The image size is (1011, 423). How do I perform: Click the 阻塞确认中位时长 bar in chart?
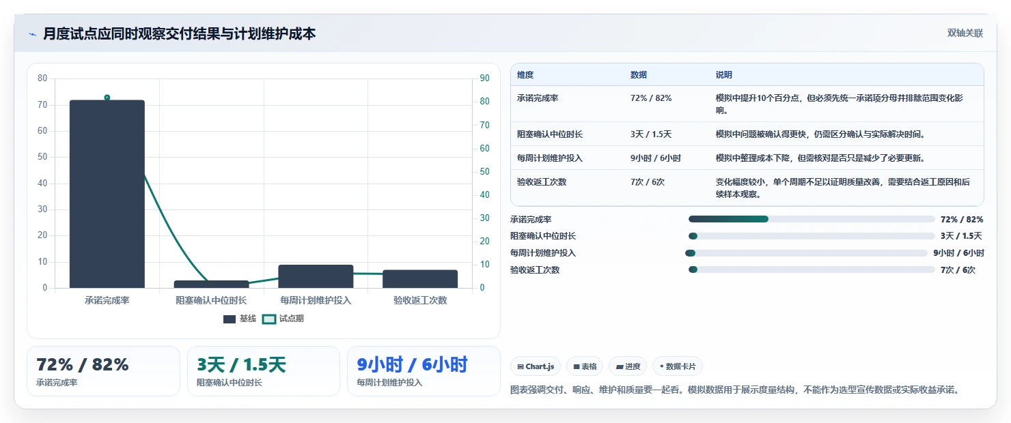[211, 284]
